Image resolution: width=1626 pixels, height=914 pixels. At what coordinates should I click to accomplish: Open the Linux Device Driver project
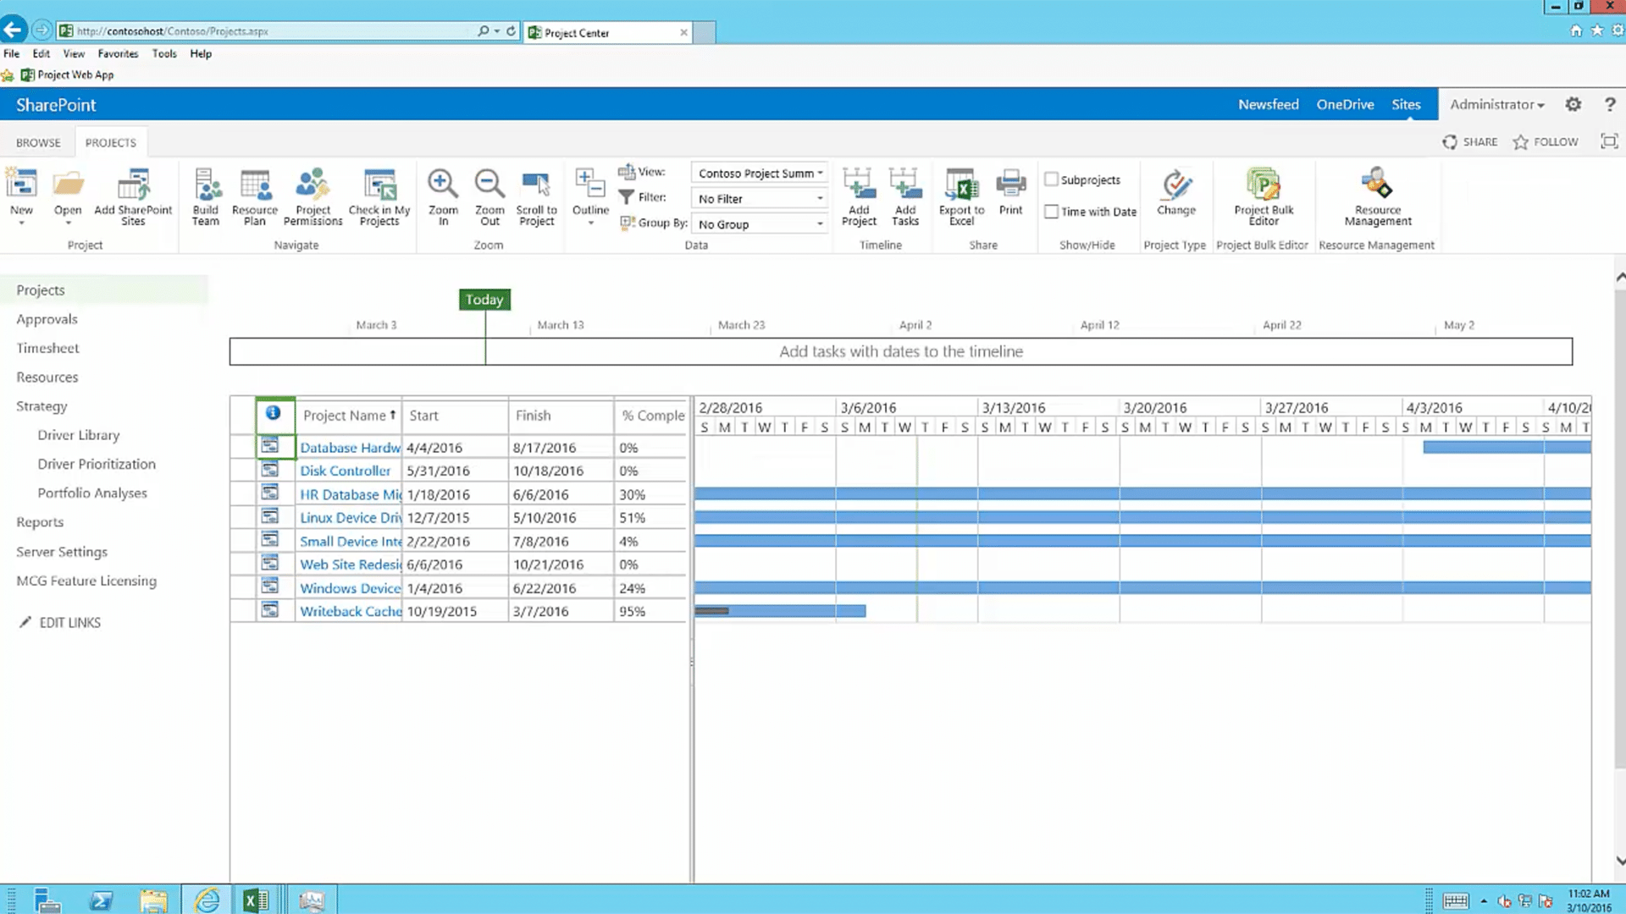(x=350, y=517)
